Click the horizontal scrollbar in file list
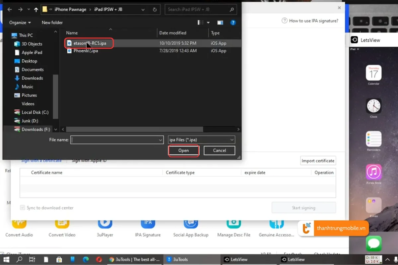Screen dimensions: 398x265 134,129
